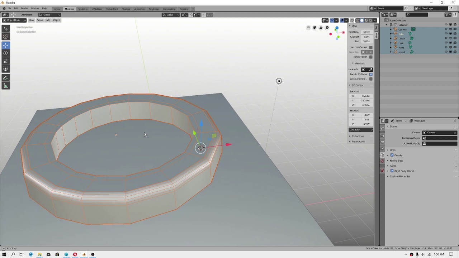The height and width of the screenshot is (258, 459).
Task: Open the View menu in viewport header
Action: [32, 20]
